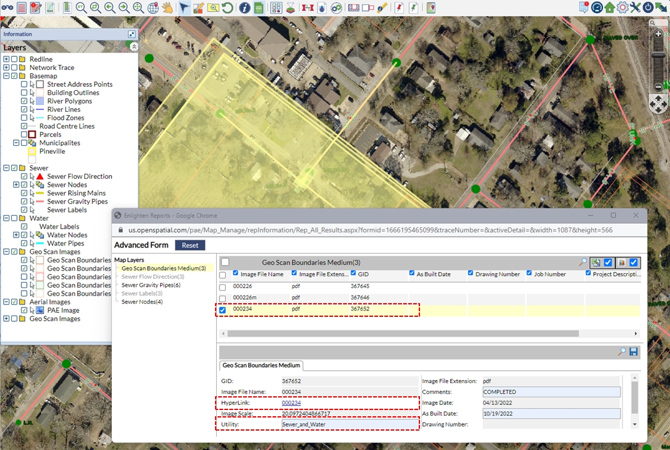Check the row checkbox for 000226
This screenshot has height=450, width=670.
click(x=222, y=287)
